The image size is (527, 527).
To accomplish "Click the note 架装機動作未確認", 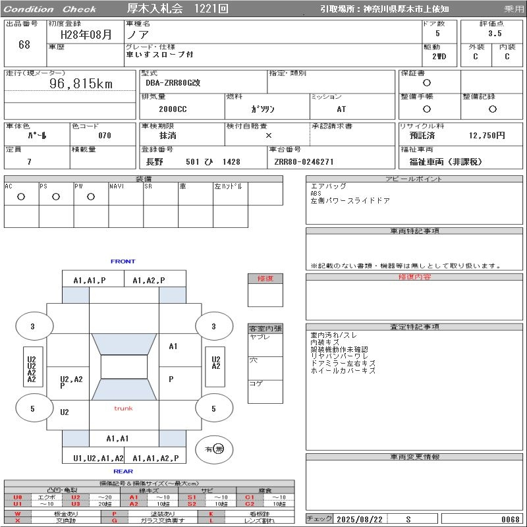I will click(x=339, y=350).
